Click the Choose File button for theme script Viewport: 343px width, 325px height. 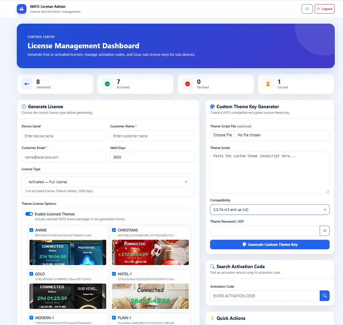click(x=222, y=135)
